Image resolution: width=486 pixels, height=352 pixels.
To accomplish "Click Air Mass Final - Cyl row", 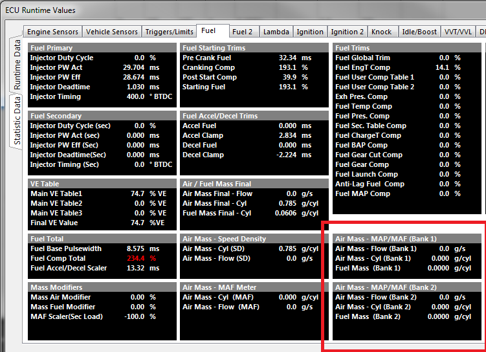I will tap(254, 203).
